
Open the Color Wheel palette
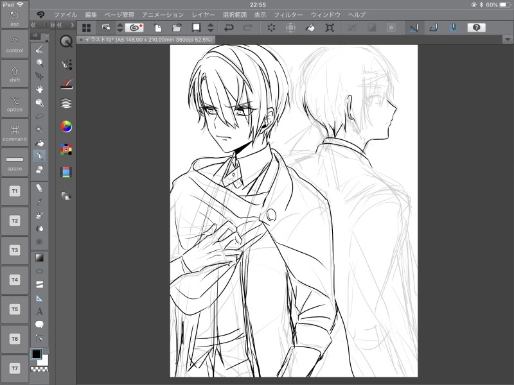click(66, 126)
